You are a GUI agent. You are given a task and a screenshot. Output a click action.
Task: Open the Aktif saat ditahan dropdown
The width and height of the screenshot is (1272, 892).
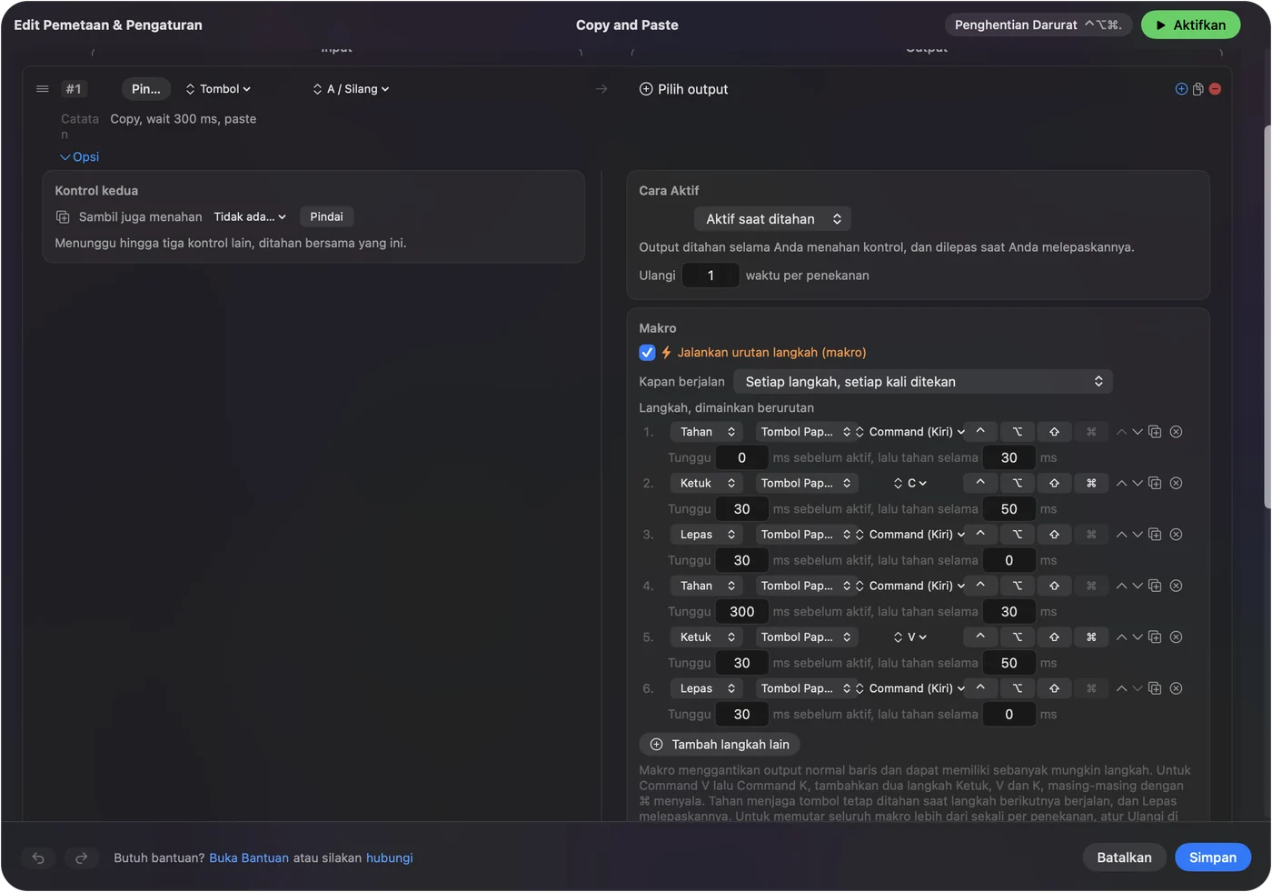tap(772, 219)
